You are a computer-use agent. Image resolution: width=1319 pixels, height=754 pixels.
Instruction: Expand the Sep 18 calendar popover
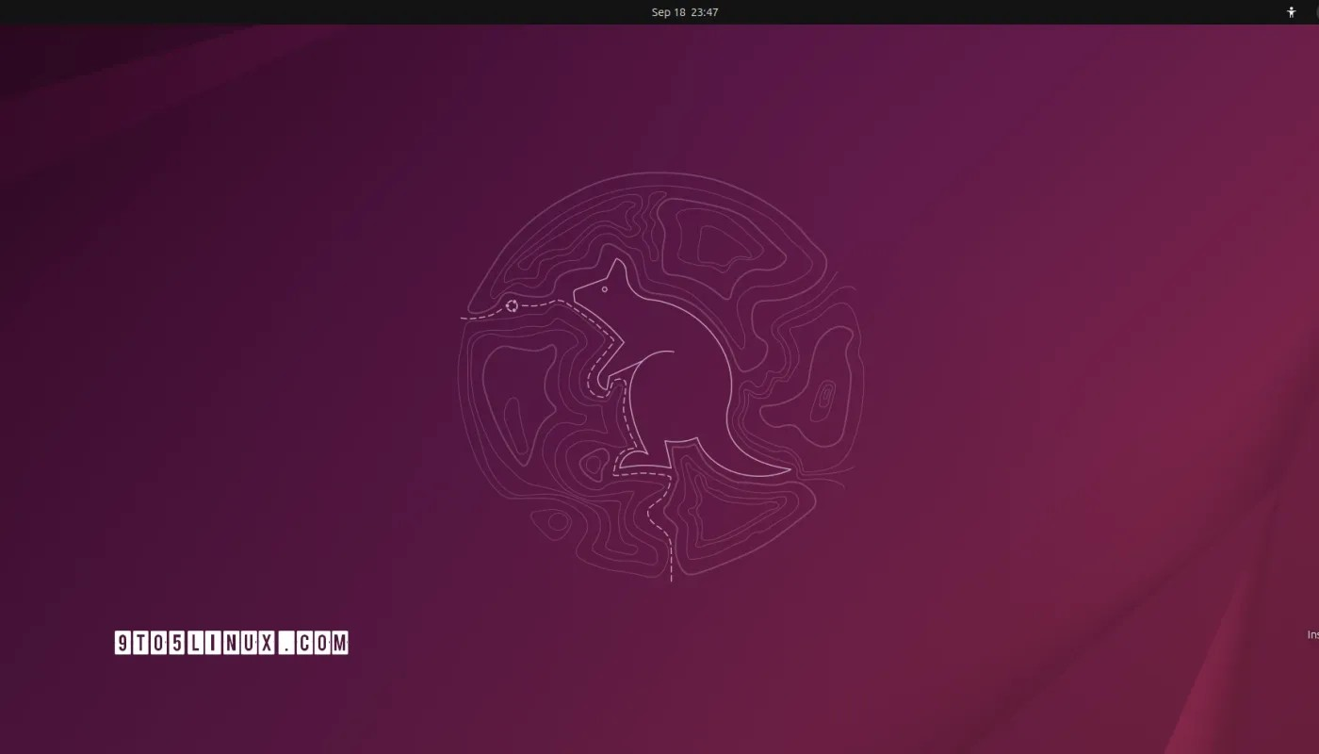point(684,12)
